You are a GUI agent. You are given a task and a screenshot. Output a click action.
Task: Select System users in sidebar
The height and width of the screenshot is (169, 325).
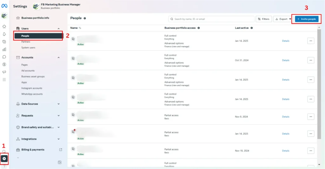28,47
